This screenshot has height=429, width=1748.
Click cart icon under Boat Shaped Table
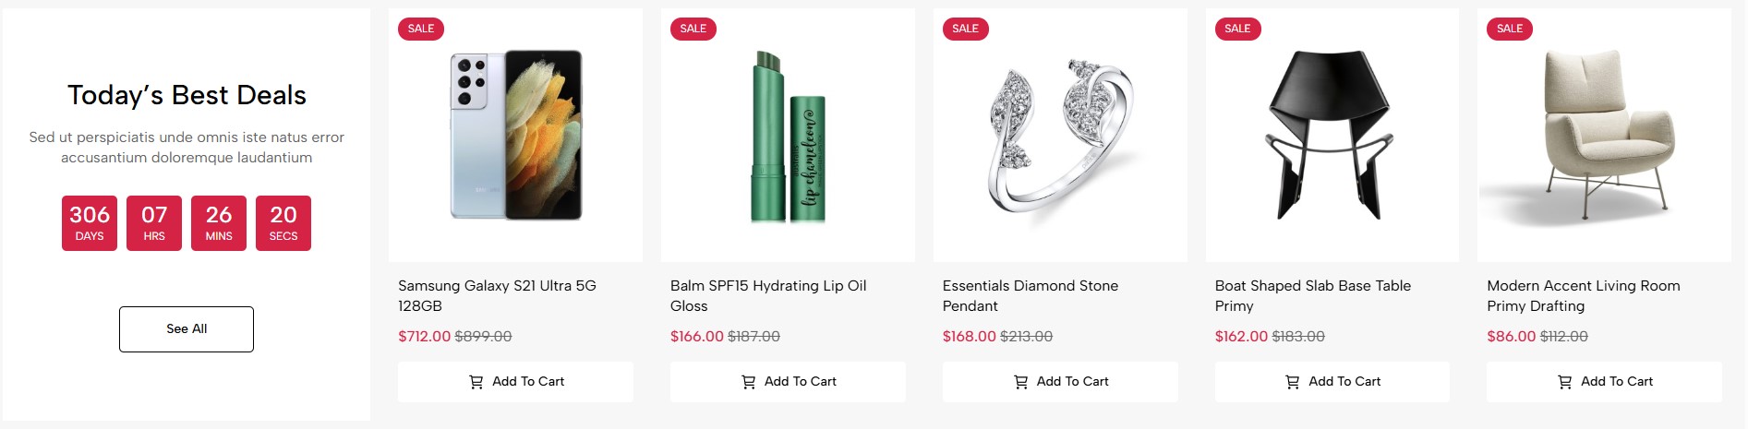(x=1293, y=382)
